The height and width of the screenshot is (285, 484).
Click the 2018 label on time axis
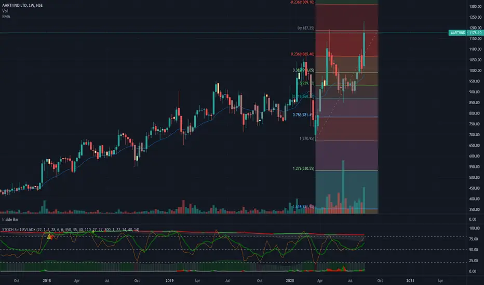click(47, 281)
